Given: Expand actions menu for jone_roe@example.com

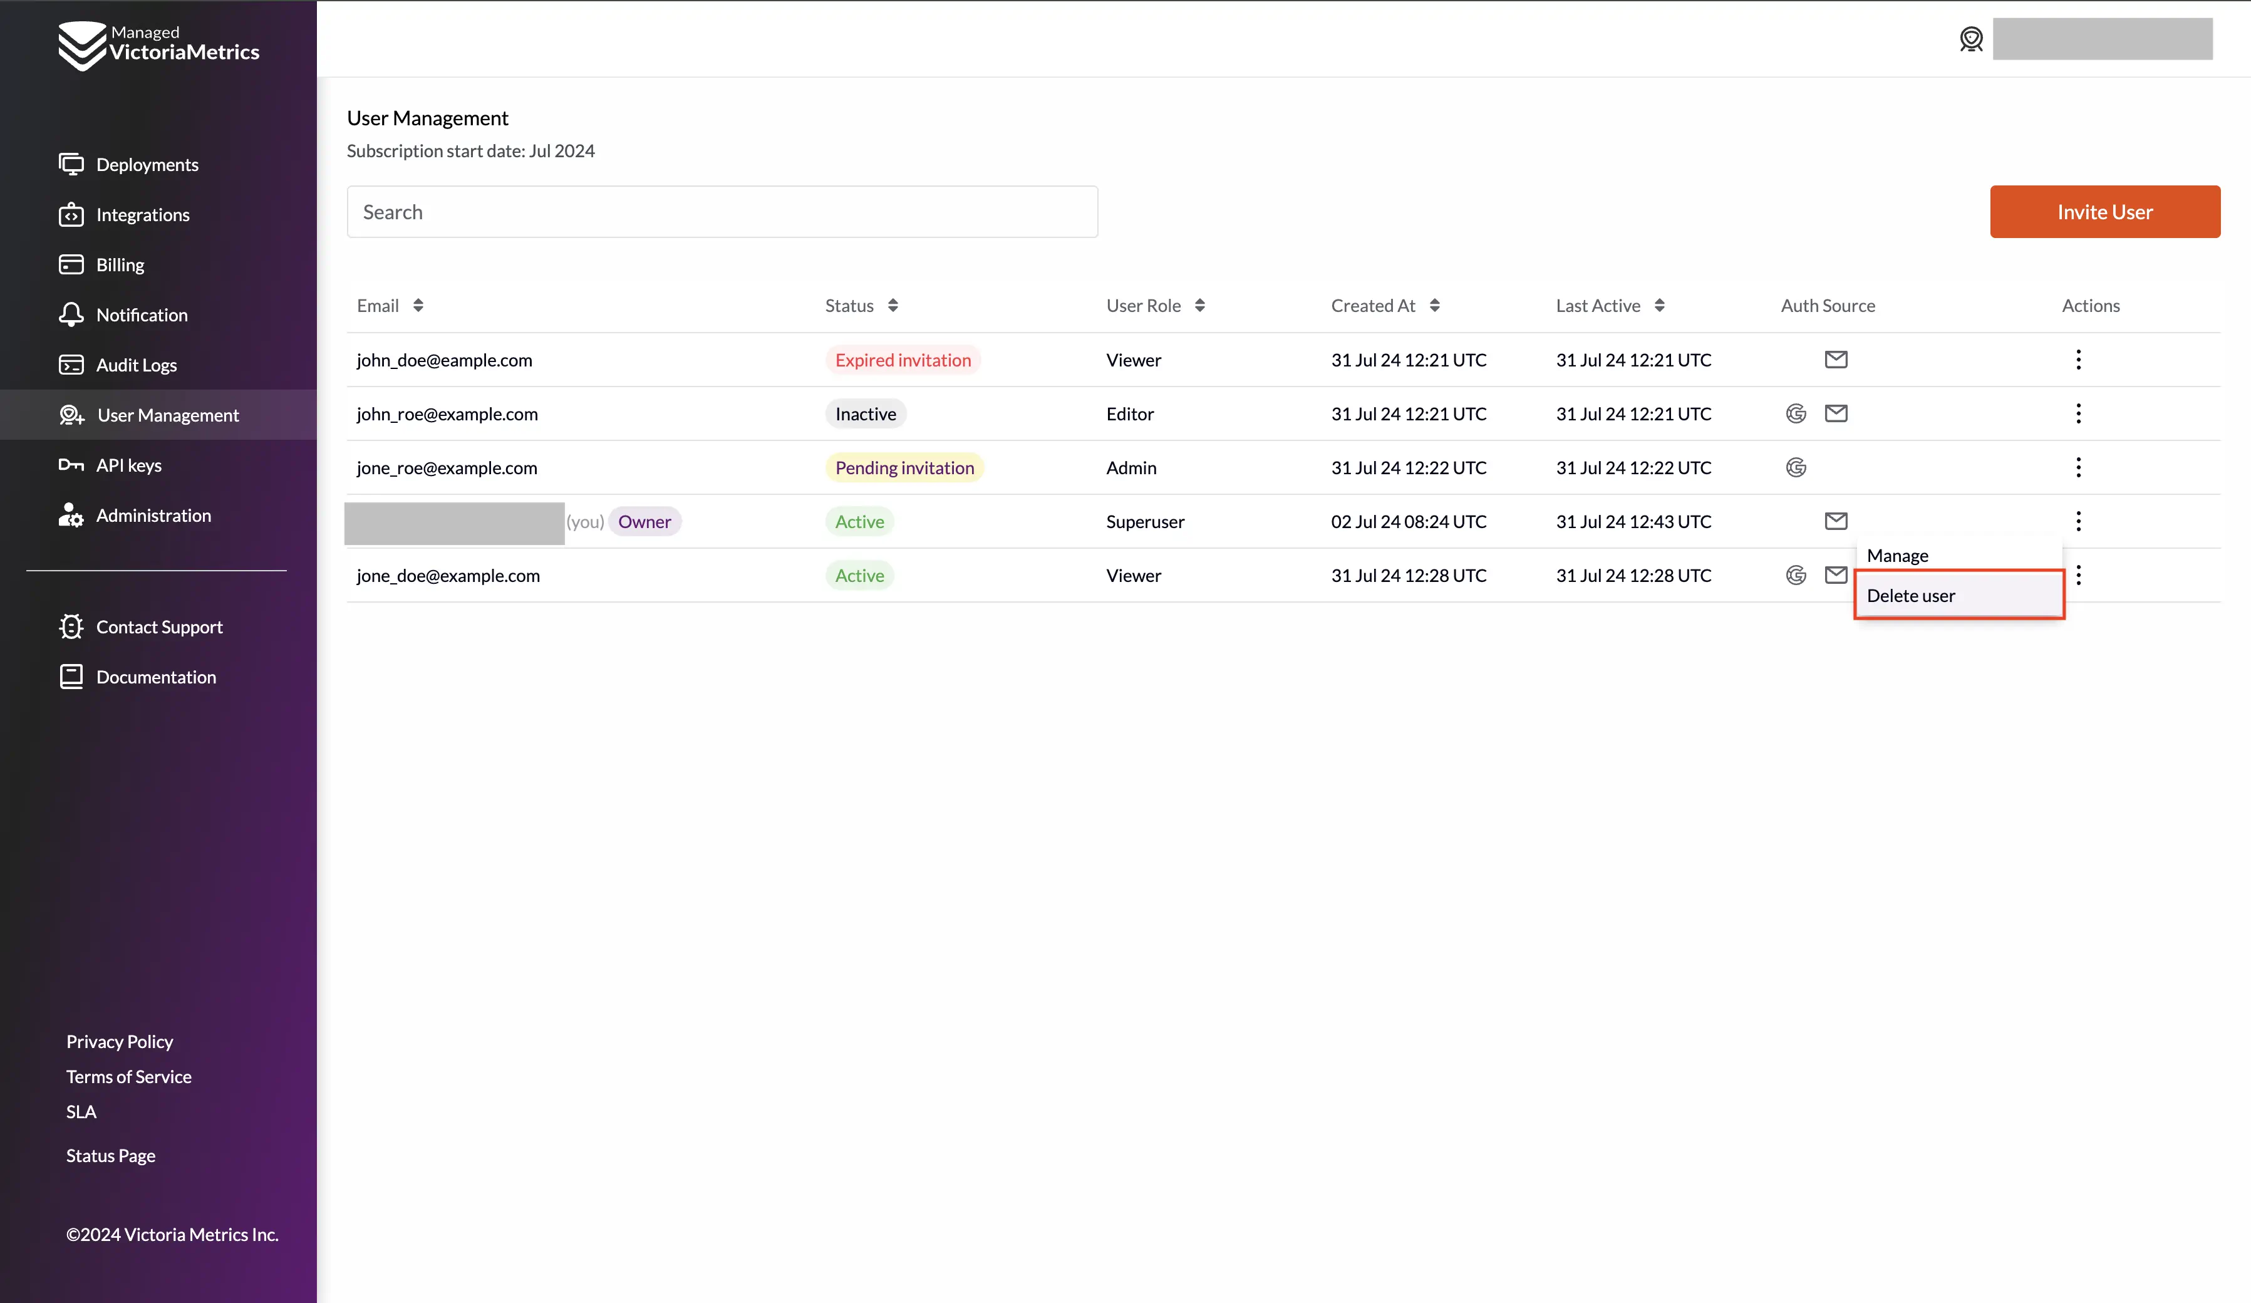Looking at the screenshot, I should 2078,467.
